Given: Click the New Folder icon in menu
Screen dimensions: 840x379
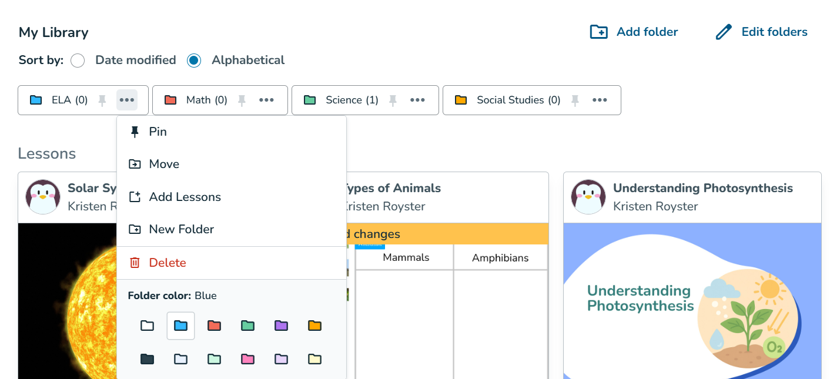Looking at the screenshot, I should [x=135, y=229].
